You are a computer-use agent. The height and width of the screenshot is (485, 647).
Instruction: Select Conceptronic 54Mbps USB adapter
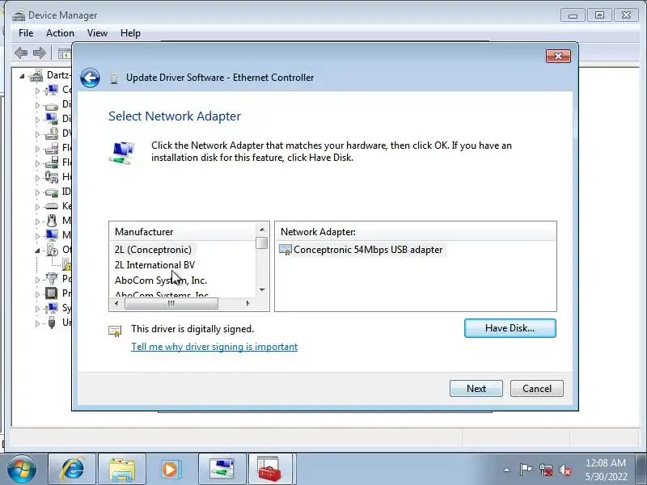[368, 250]
